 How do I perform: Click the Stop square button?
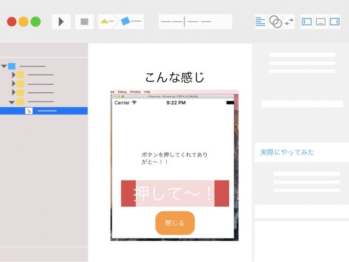click(x=84, y=22)
